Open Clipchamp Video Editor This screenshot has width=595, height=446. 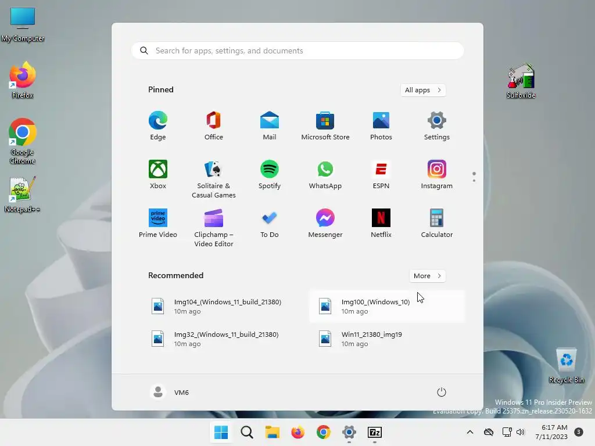tap(214, 228)
